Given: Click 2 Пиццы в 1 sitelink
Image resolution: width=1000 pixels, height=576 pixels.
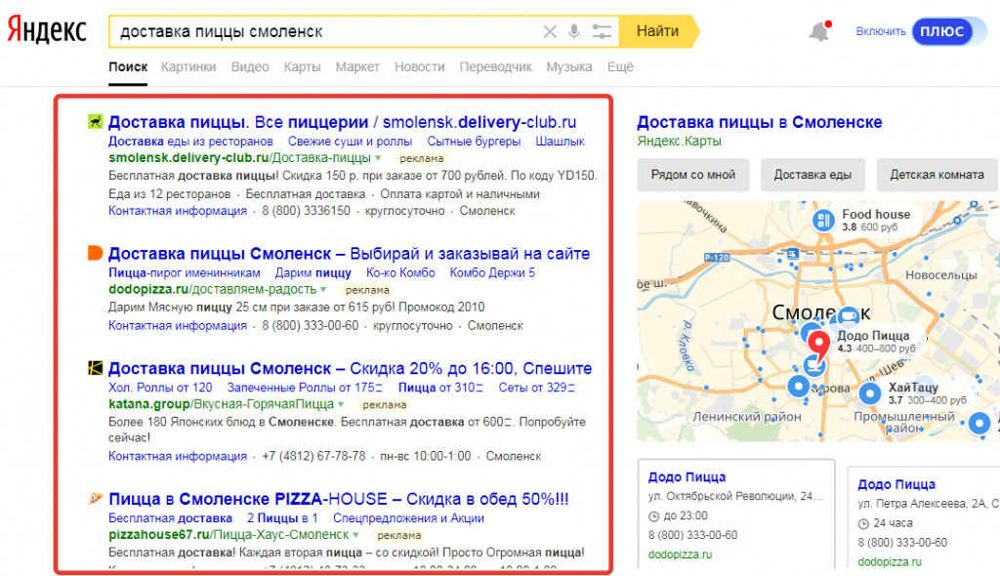Looking at the screenshot, I should (x=282, y=518).
